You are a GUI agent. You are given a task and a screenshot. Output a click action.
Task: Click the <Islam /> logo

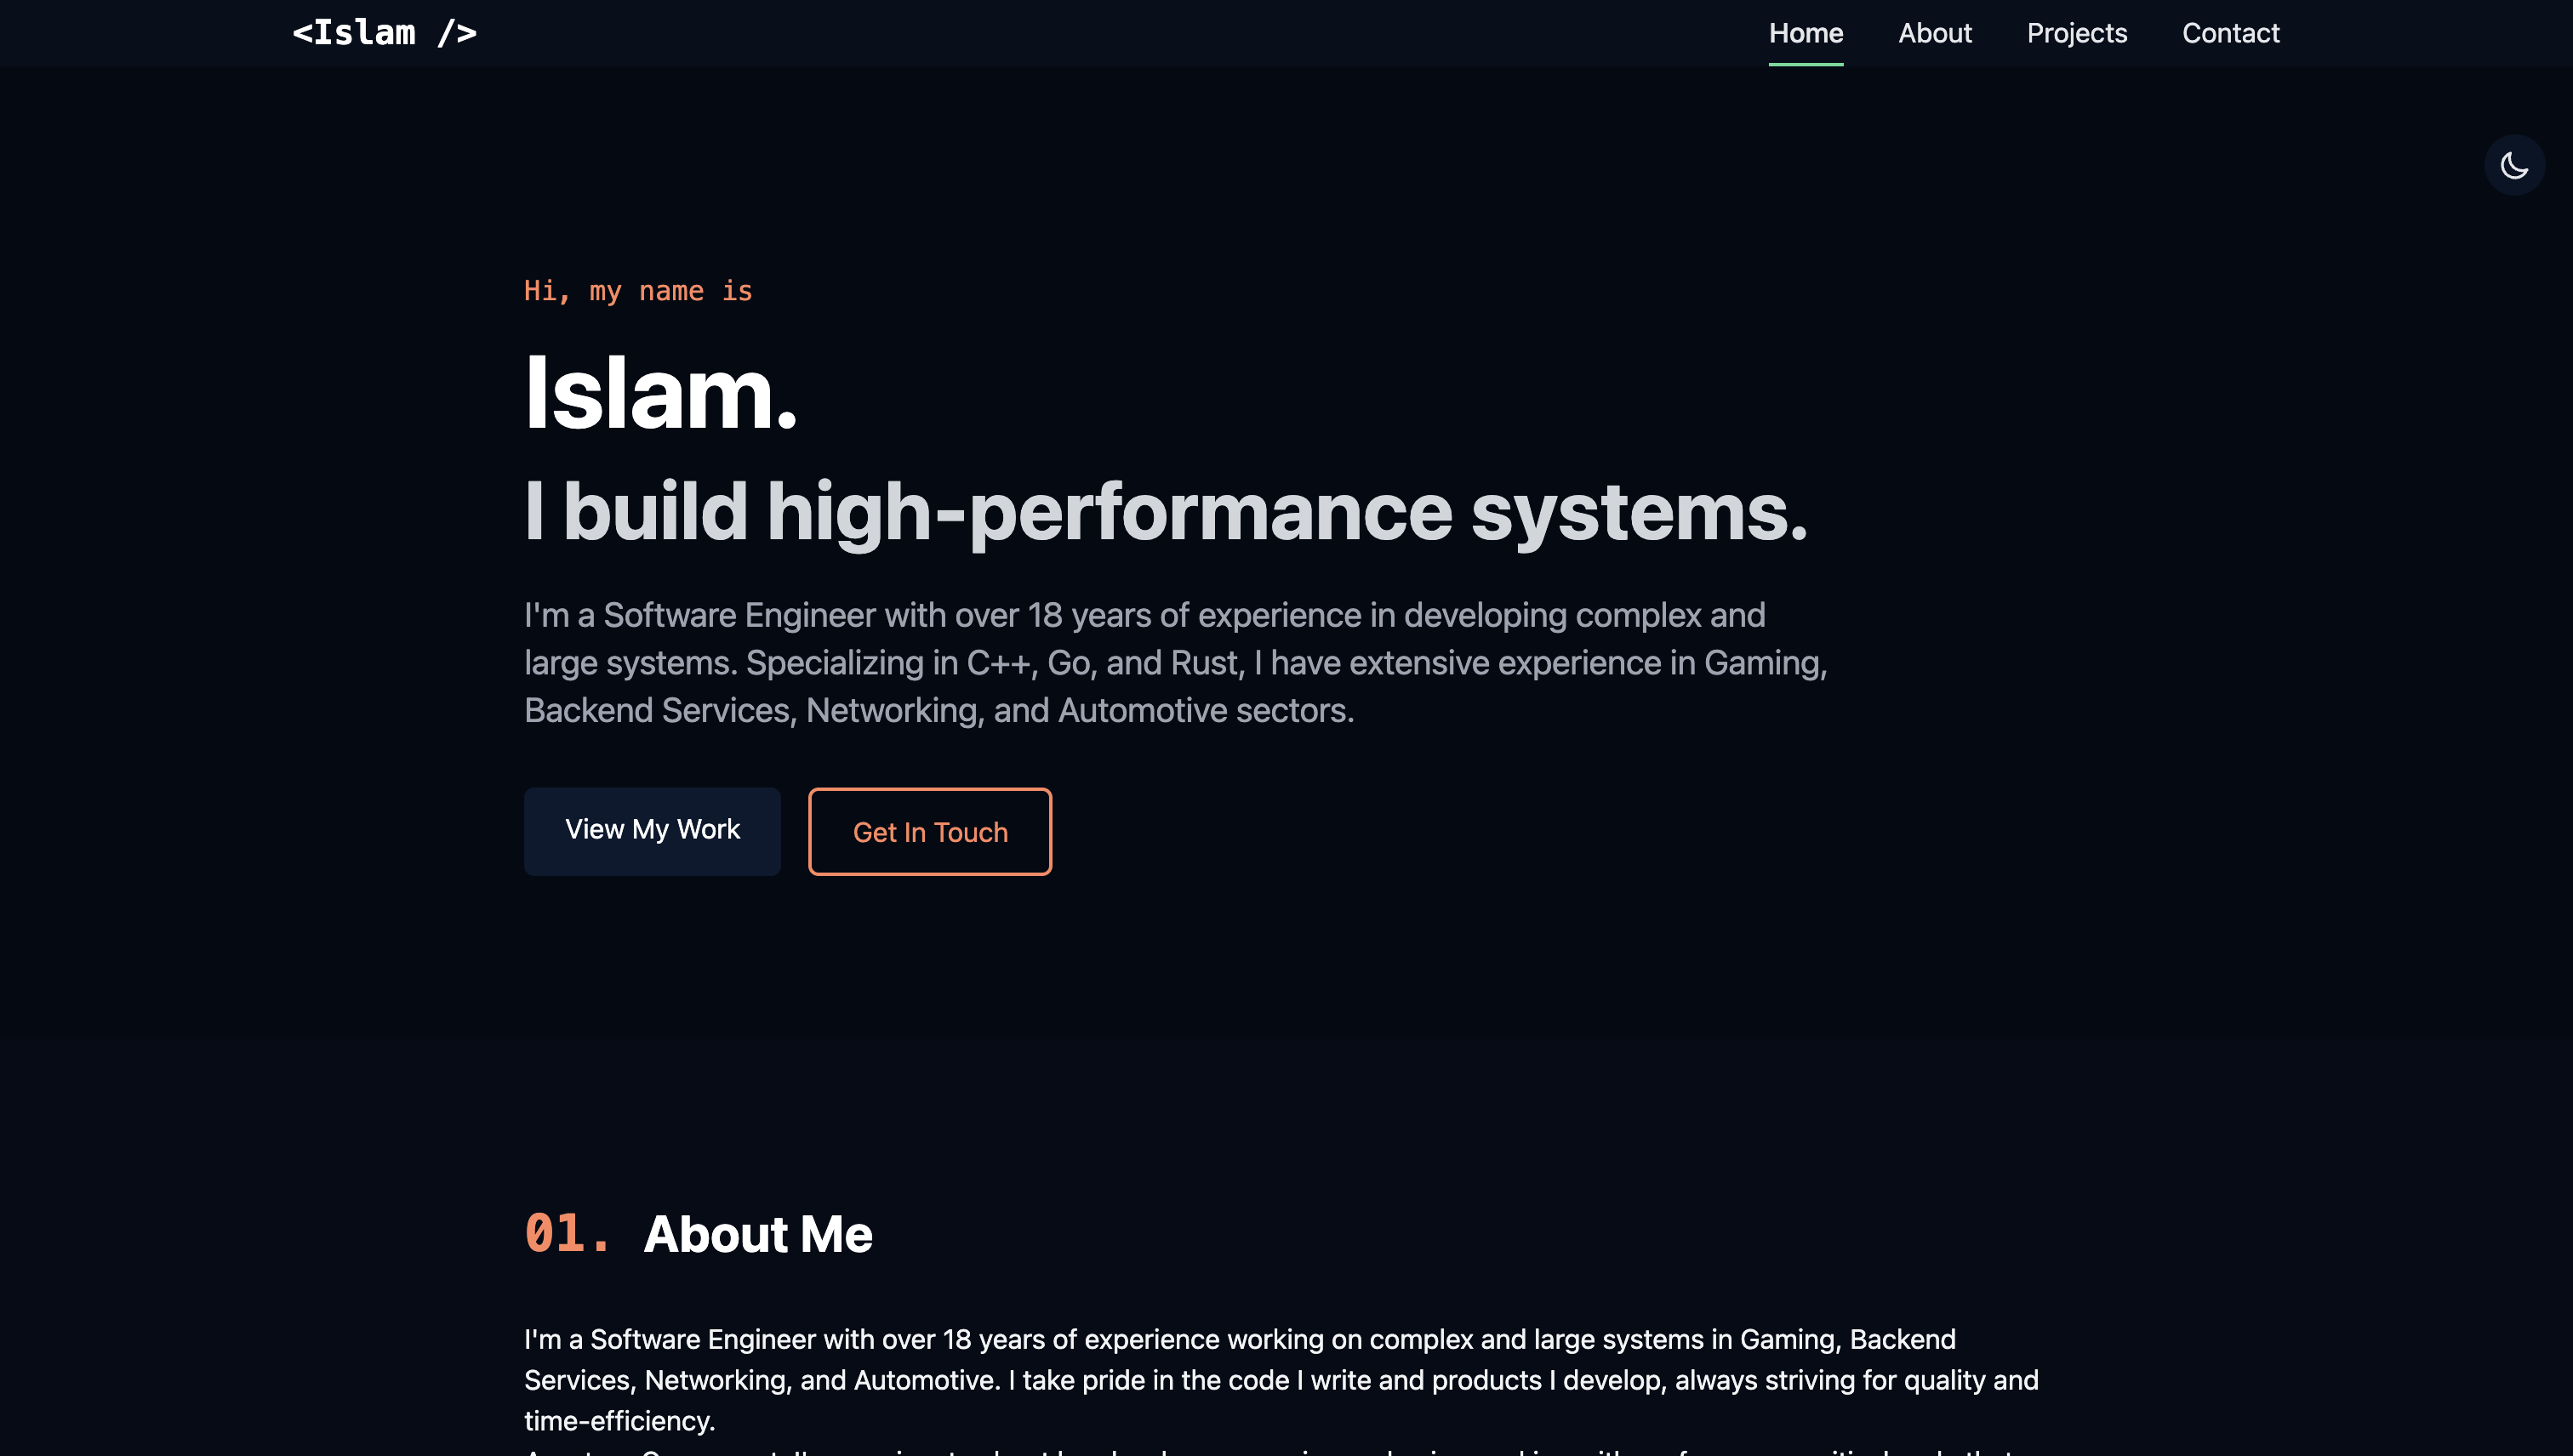coord(384,33)
